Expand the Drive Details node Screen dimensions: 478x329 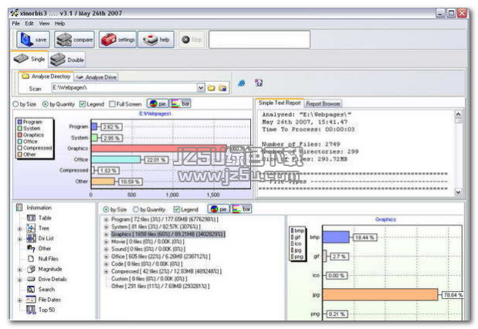point(20,280)
